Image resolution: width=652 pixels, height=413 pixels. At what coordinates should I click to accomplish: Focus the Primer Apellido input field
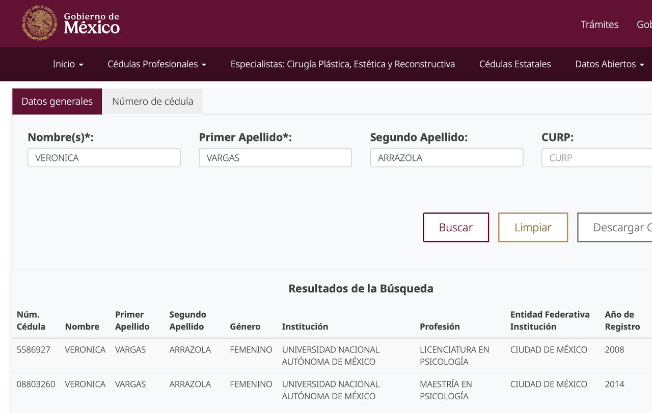click(x=275, y=158)
